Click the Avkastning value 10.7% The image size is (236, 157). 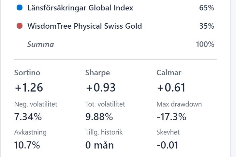(27, 145)
